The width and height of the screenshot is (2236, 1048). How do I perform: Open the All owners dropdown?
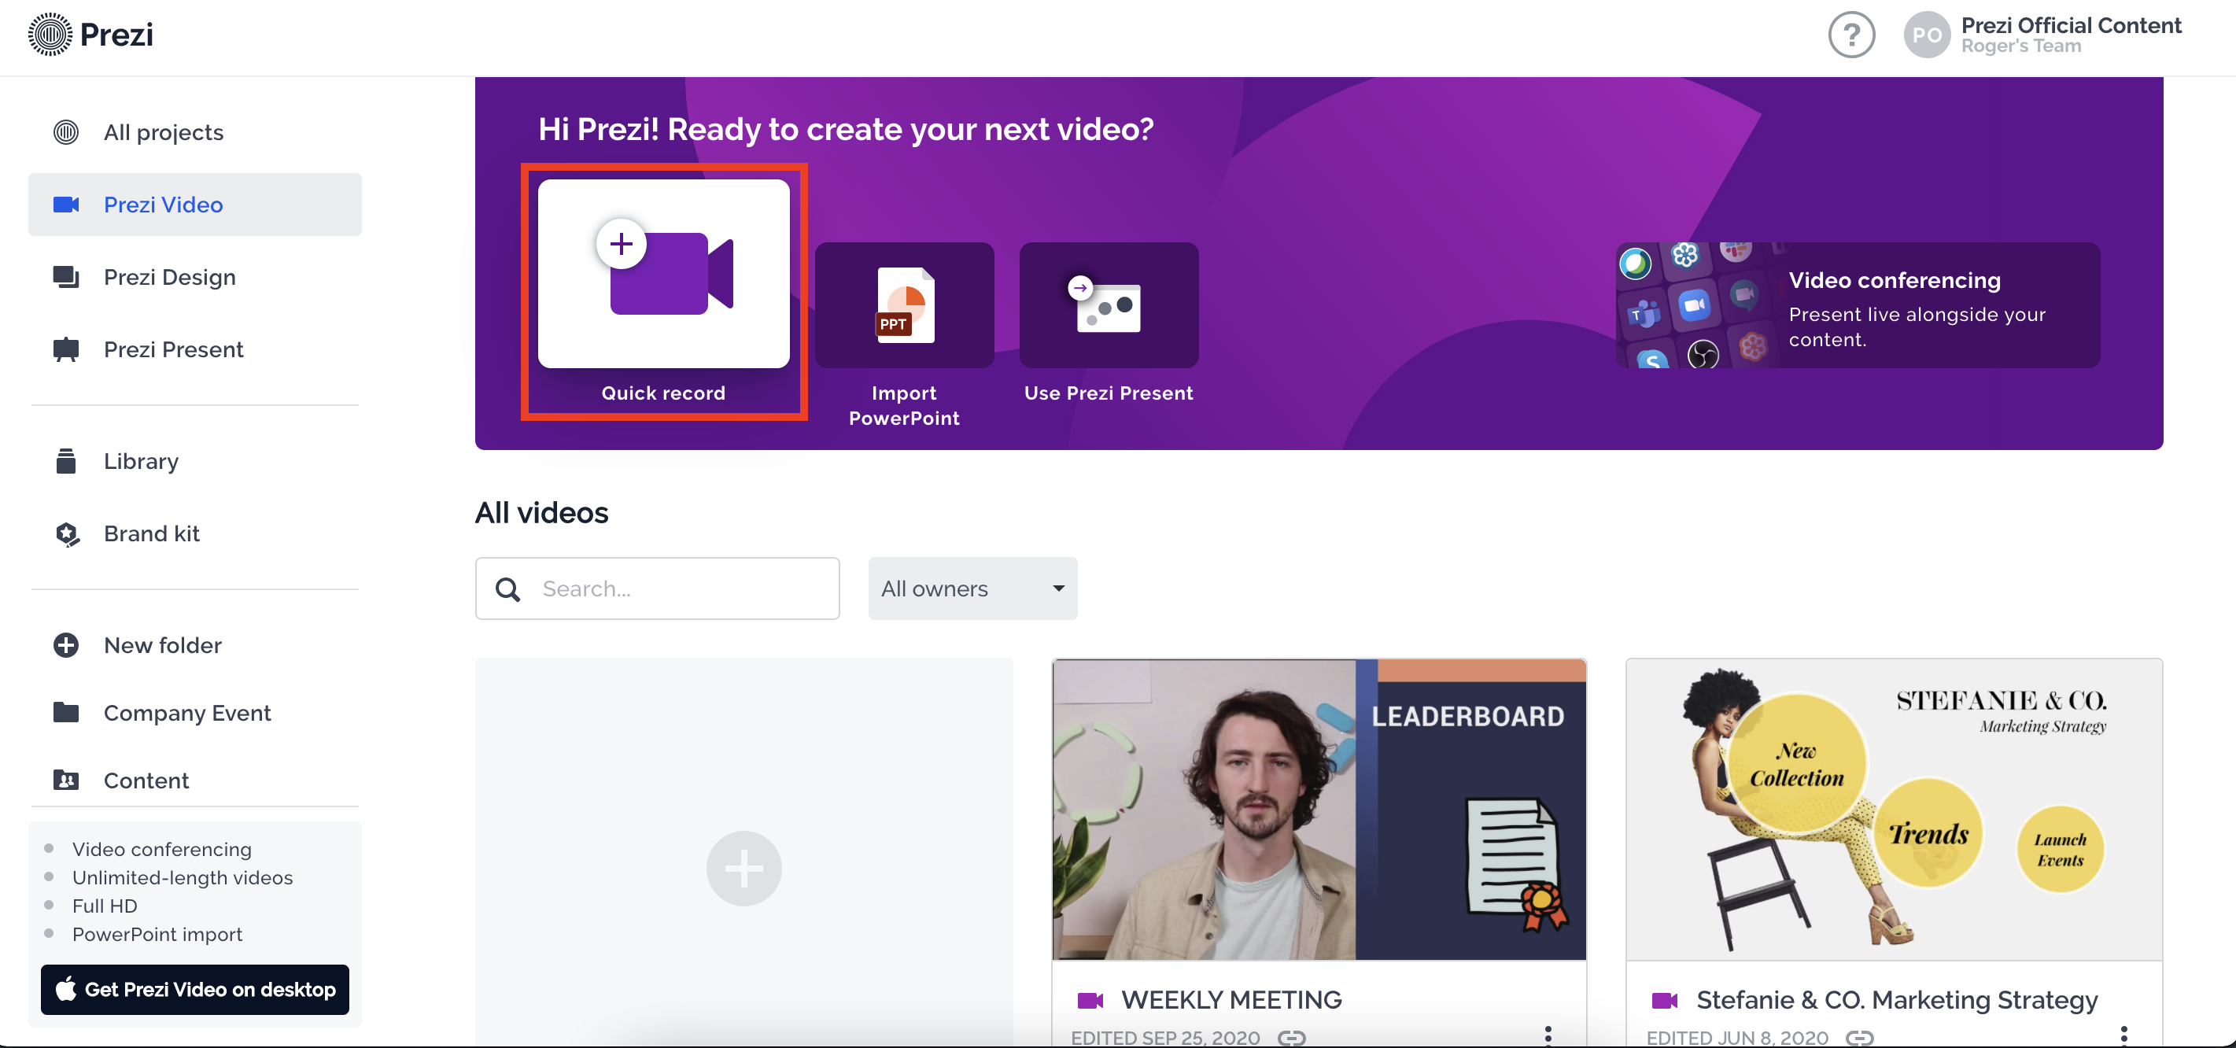[972, 589]
